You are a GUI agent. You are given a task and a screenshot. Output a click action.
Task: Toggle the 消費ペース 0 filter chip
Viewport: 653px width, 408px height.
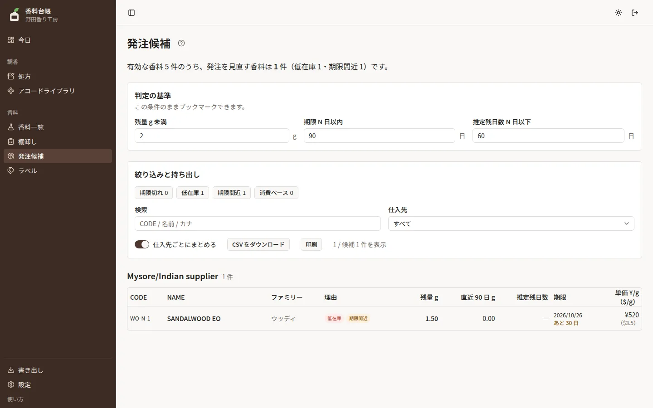click(276, 193)
